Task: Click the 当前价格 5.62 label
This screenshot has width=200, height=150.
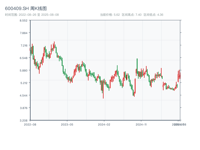Action: [110, 15]
